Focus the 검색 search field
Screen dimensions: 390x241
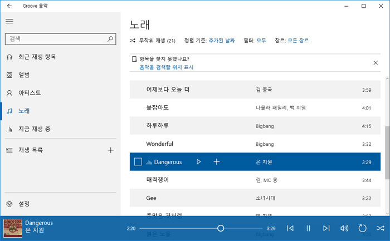click(60, 39)
